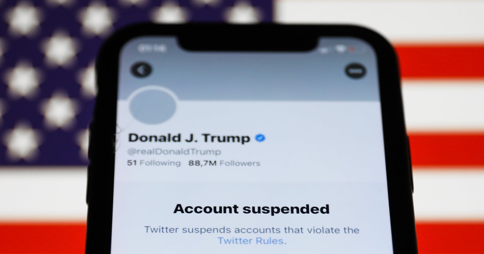
Task: Tap the number 51 following count
Action: [x=132, y=163]
